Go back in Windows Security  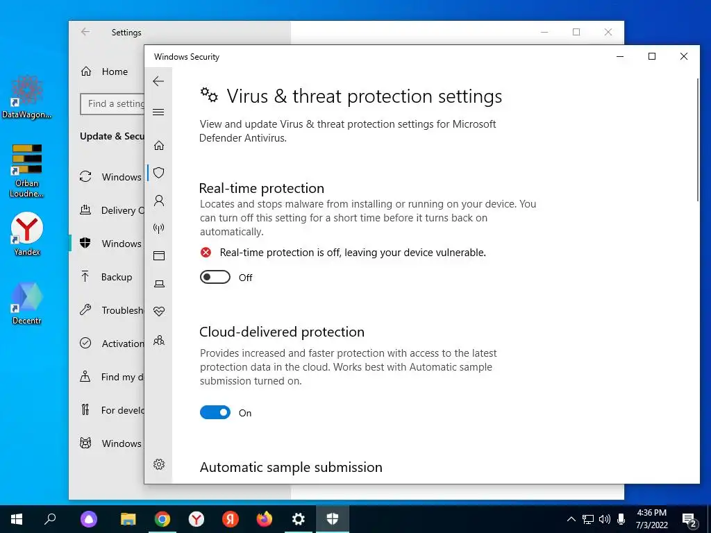158,82
